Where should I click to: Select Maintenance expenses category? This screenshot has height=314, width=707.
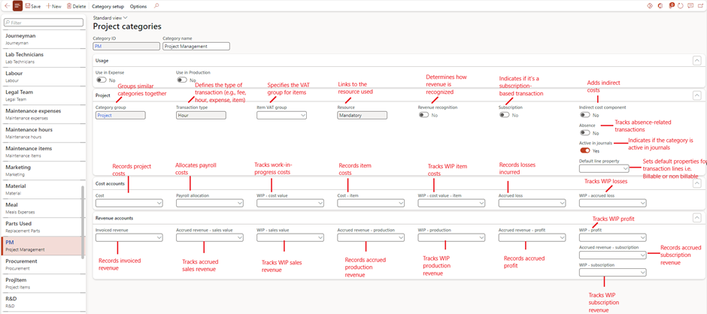pyautogui.click(x=43, y=114)
